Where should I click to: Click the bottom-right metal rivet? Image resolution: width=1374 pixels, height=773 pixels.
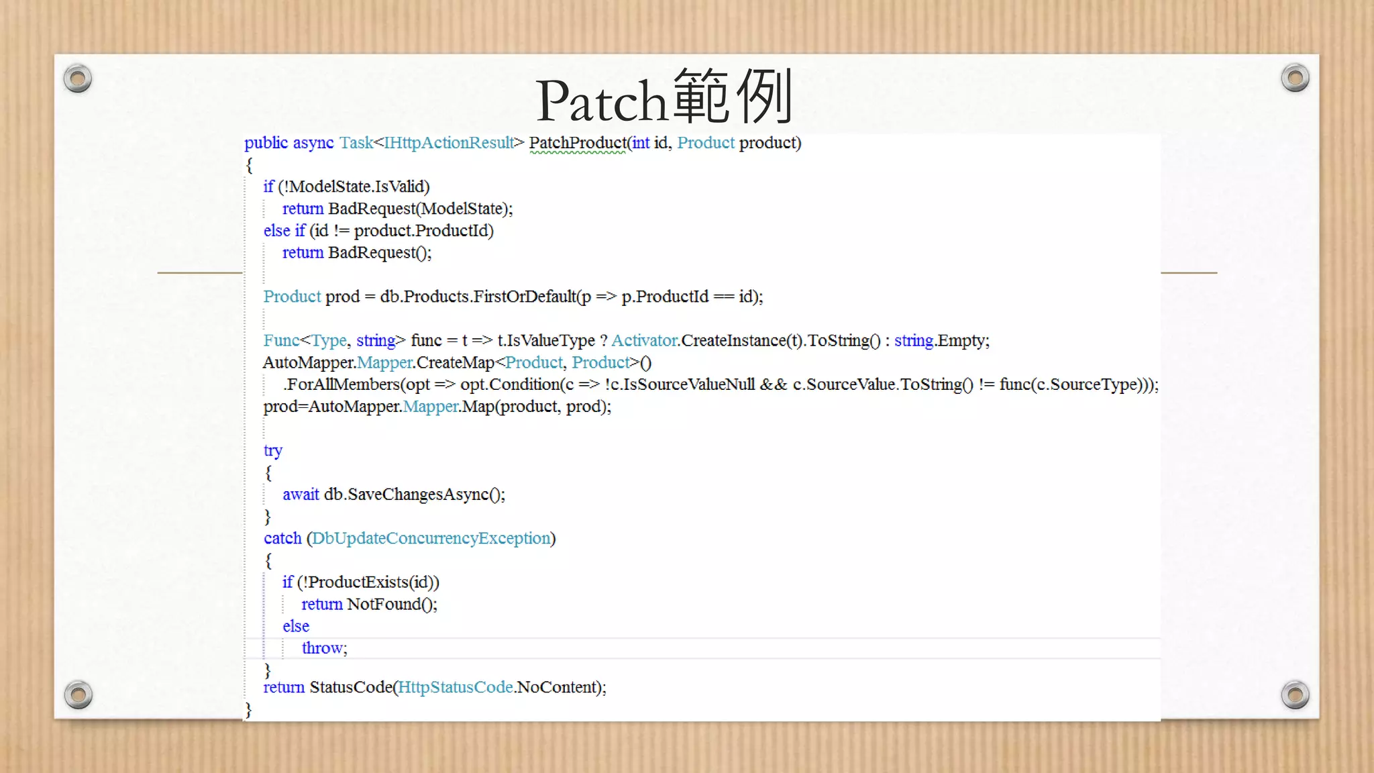[x=1295, y=694]
